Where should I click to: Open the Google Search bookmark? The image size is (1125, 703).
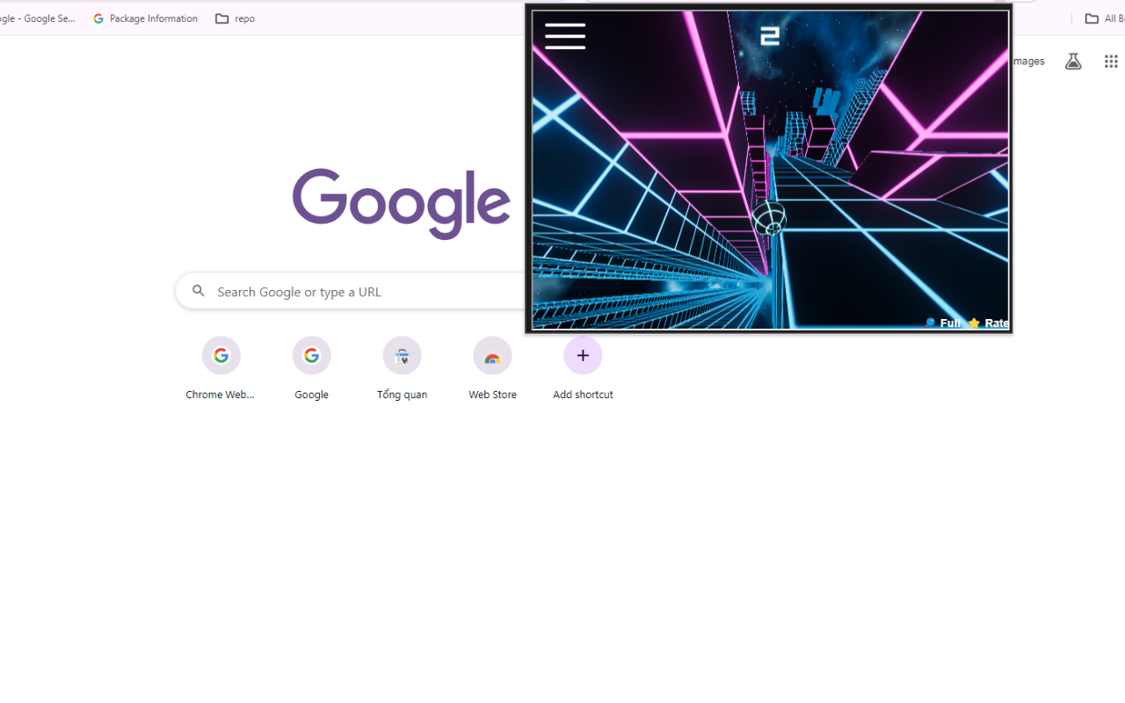pos(37,18)
